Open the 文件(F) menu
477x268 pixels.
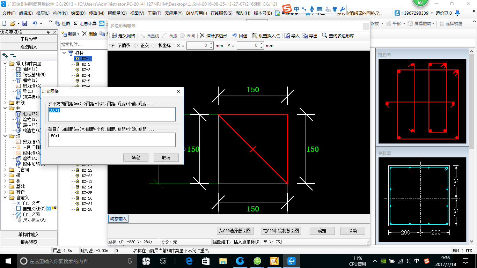pyautogui.click(x=9, y=13)
